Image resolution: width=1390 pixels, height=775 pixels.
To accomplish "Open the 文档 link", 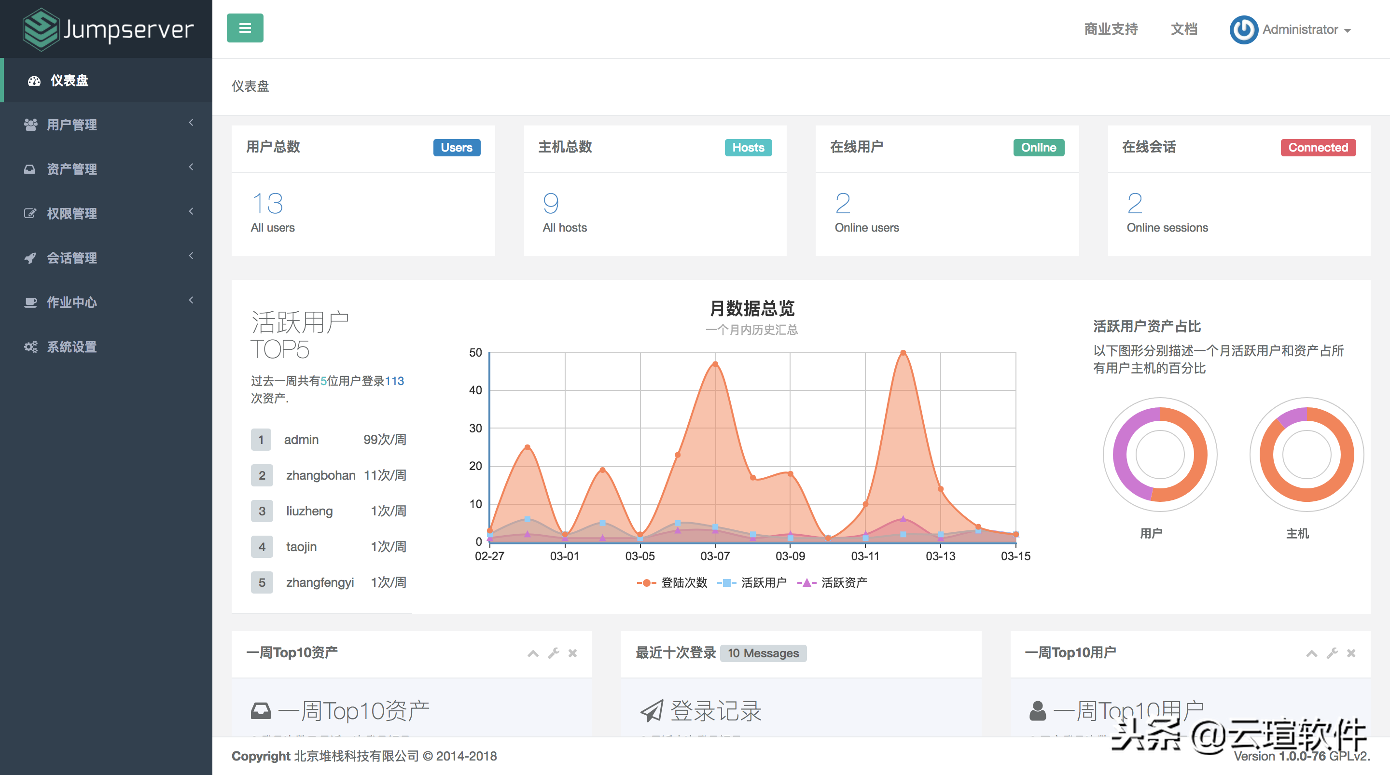I will [x=1184, y=29].
